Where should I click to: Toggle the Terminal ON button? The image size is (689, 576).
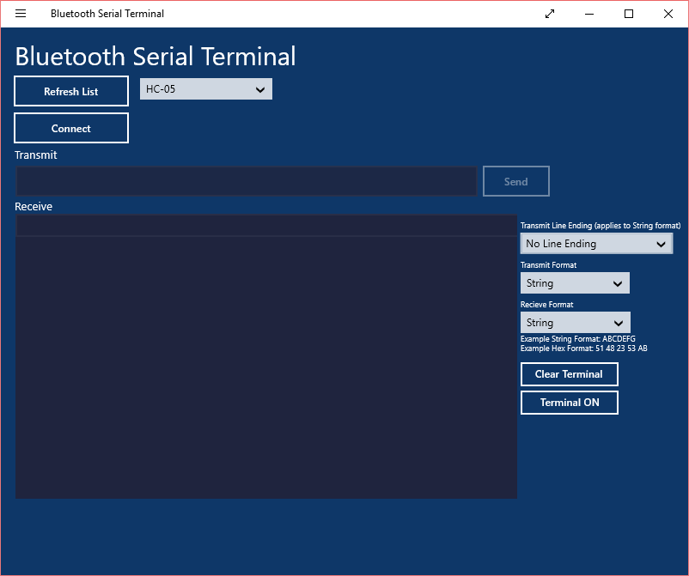(x=569, y=402)
